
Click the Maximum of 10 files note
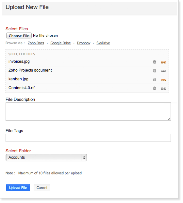click(50, 173)
